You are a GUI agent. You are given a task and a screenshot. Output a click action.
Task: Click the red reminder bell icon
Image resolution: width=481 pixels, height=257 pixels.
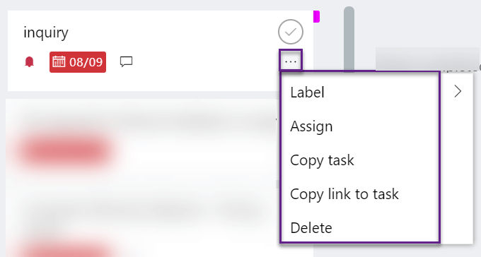coord(30,62)
